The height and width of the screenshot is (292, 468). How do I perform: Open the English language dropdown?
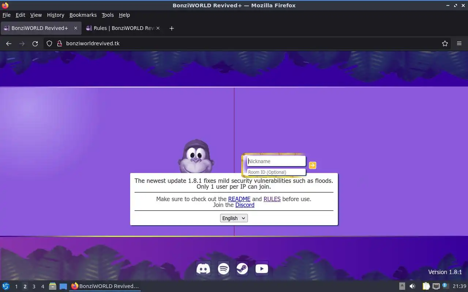coord(234,218)
